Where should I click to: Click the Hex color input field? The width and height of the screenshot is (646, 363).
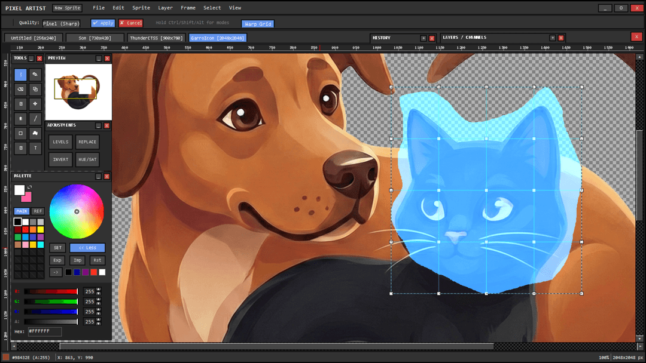(x=45, y=331)
